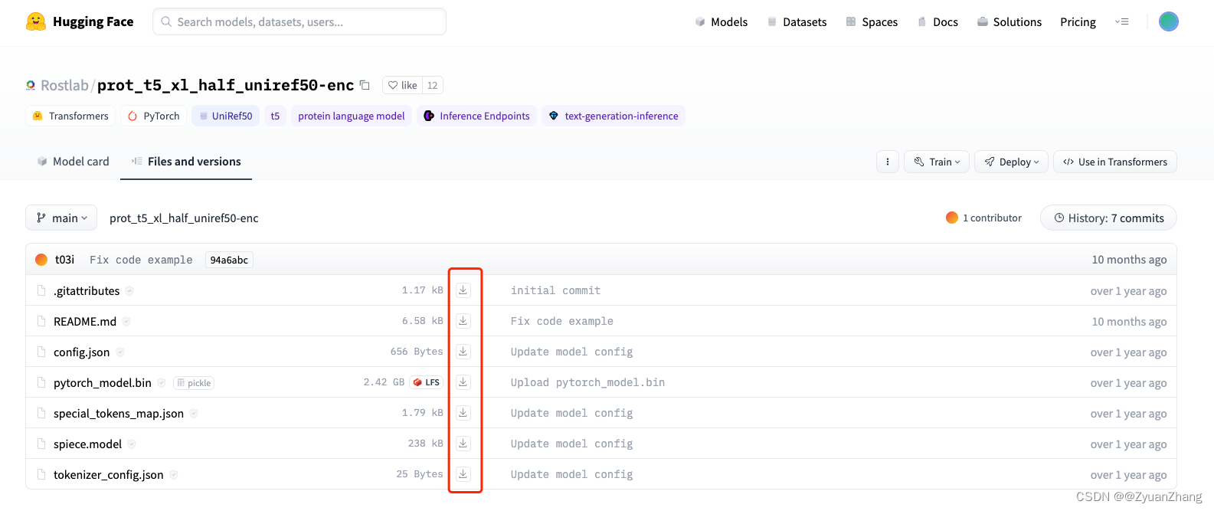Download pytorch_model.bin via its download icon
This screenshot has width=1214, height=511.
pos(463,382)
